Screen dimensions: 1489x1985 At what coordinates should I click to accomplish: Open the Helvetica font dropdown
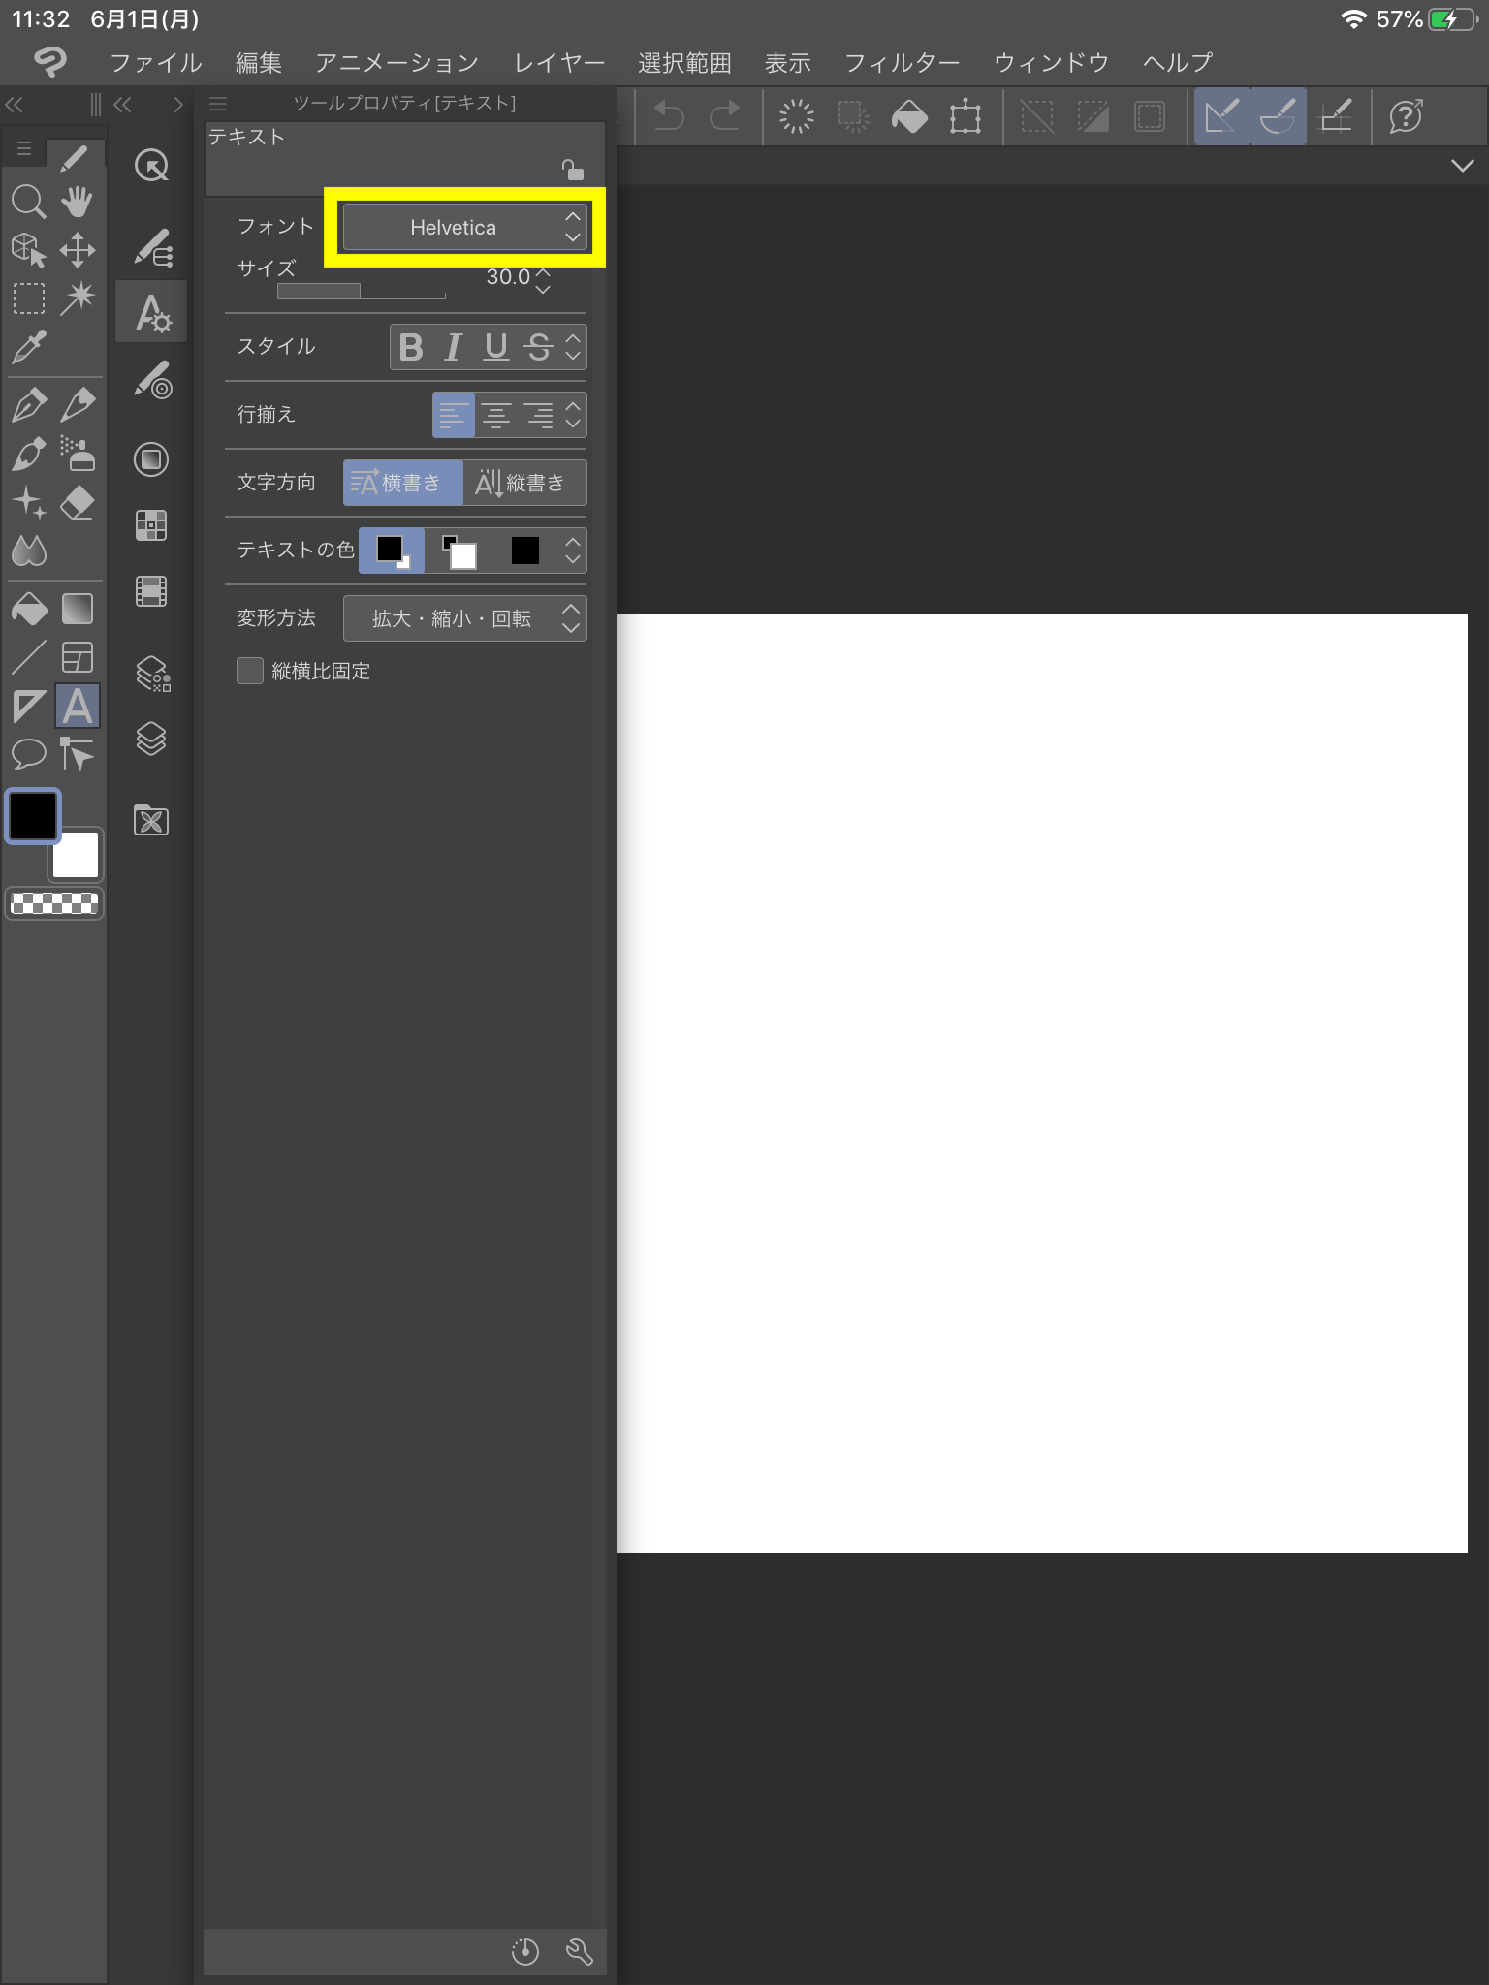(465, 227)
